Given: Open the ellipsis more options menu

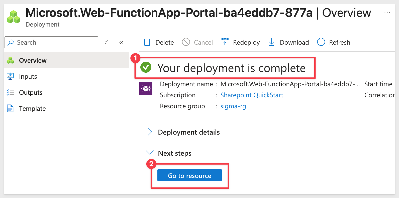Looking at the screenshot, I should (x=387, y=13).
